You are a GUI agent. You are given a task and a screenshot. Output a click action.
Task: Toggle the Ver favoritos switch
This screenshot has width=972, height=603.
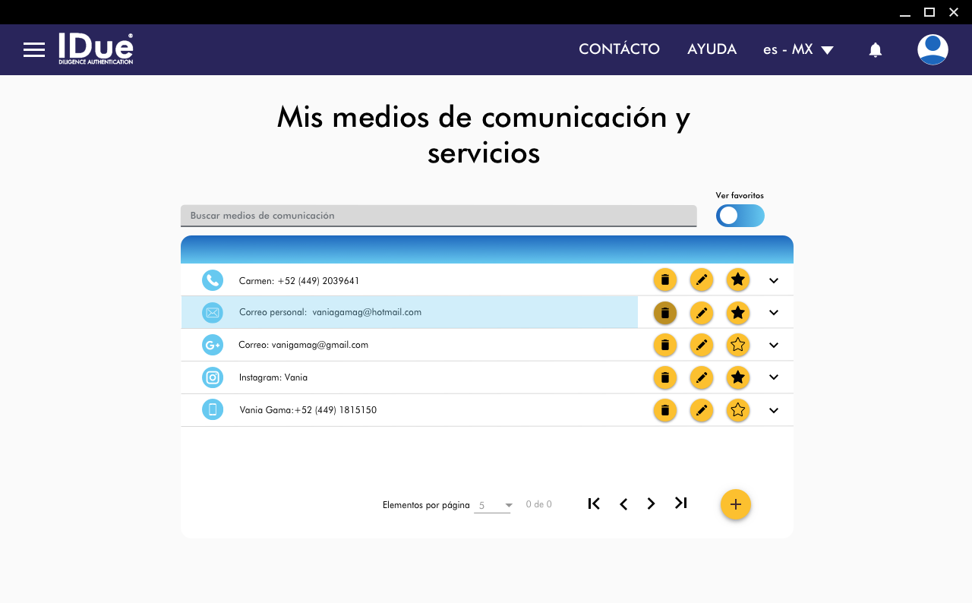point(740,216)
